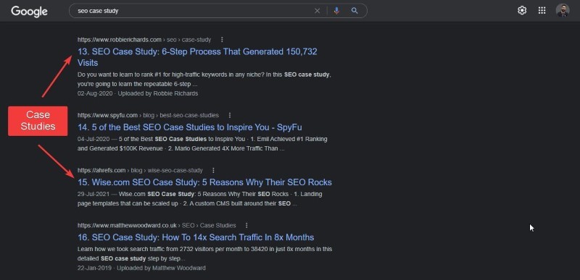
Task: Open three-dot menu for robbierichards.com result
Action: pos(222,40)
